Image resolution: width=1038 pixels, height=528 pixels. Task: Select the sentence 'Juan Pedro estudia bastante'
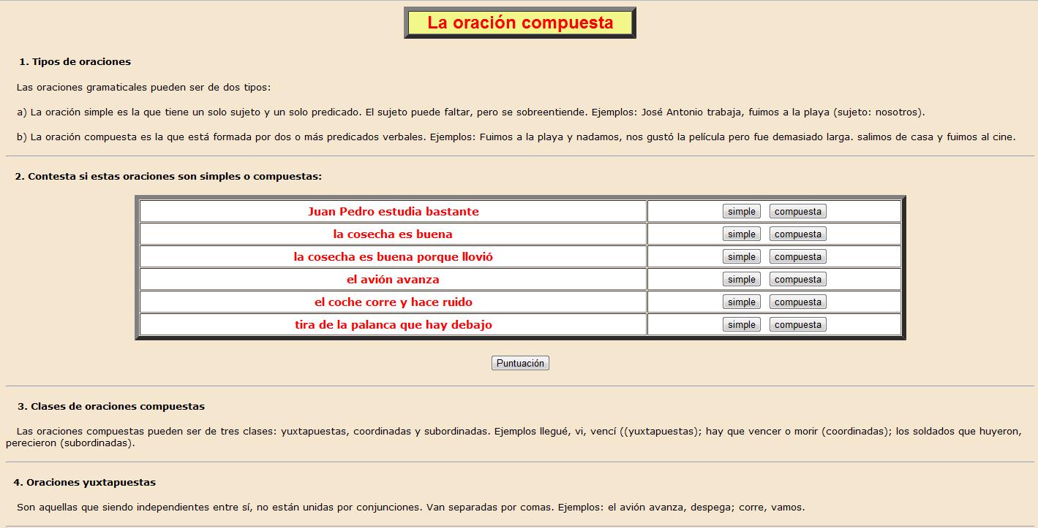tap(394, 212)
